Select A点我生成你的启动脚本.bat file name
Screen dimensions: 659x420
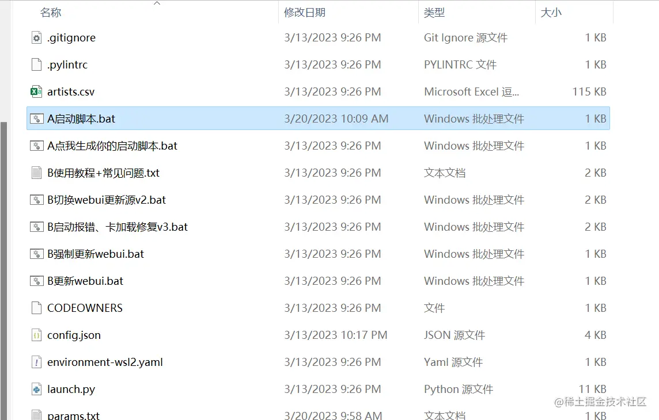tap(112, 146)
